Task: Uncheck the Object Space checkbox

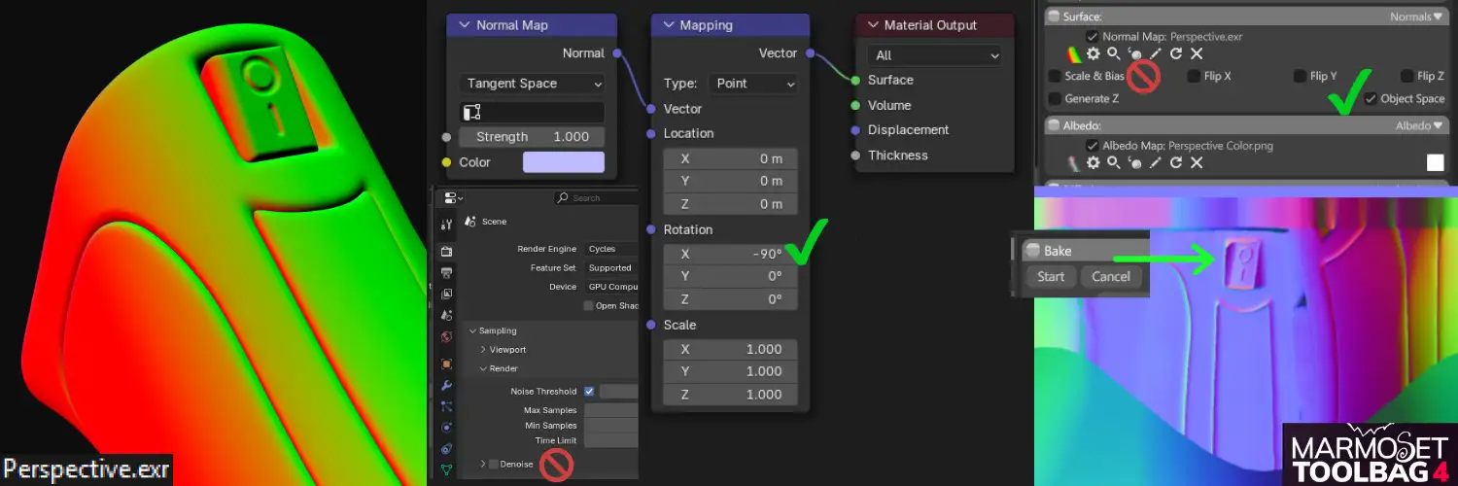Action: click(1371, 98)
